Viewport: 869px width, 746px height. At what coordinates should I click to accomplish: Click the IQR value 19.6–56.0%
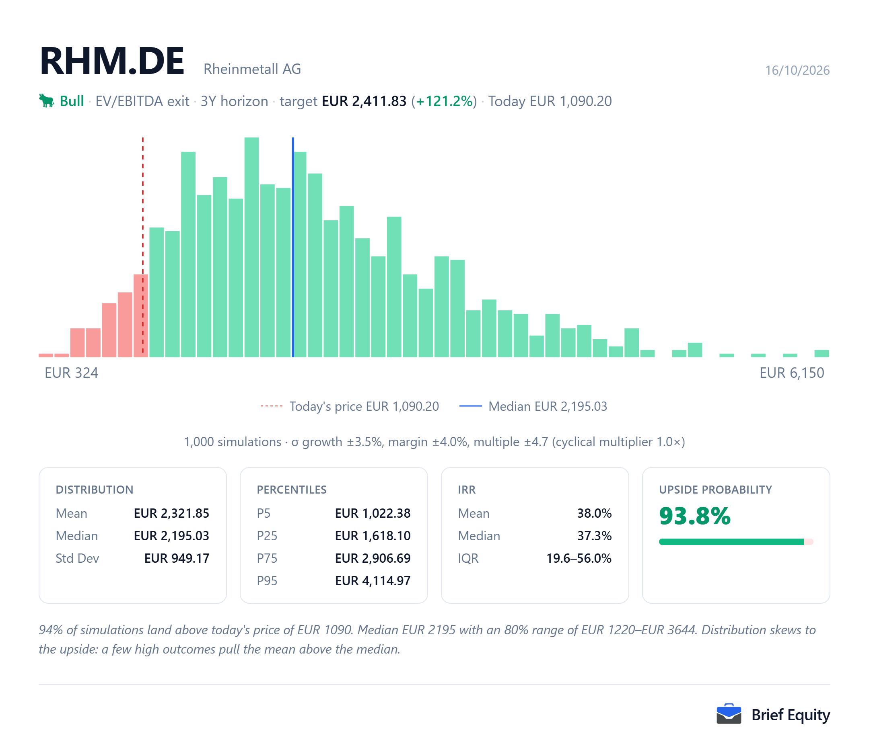[x=579, y=559]
